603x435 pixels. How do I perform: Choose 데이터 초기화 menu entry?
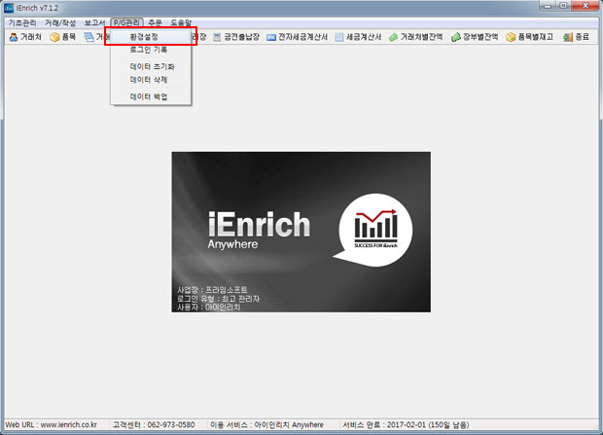151,66
